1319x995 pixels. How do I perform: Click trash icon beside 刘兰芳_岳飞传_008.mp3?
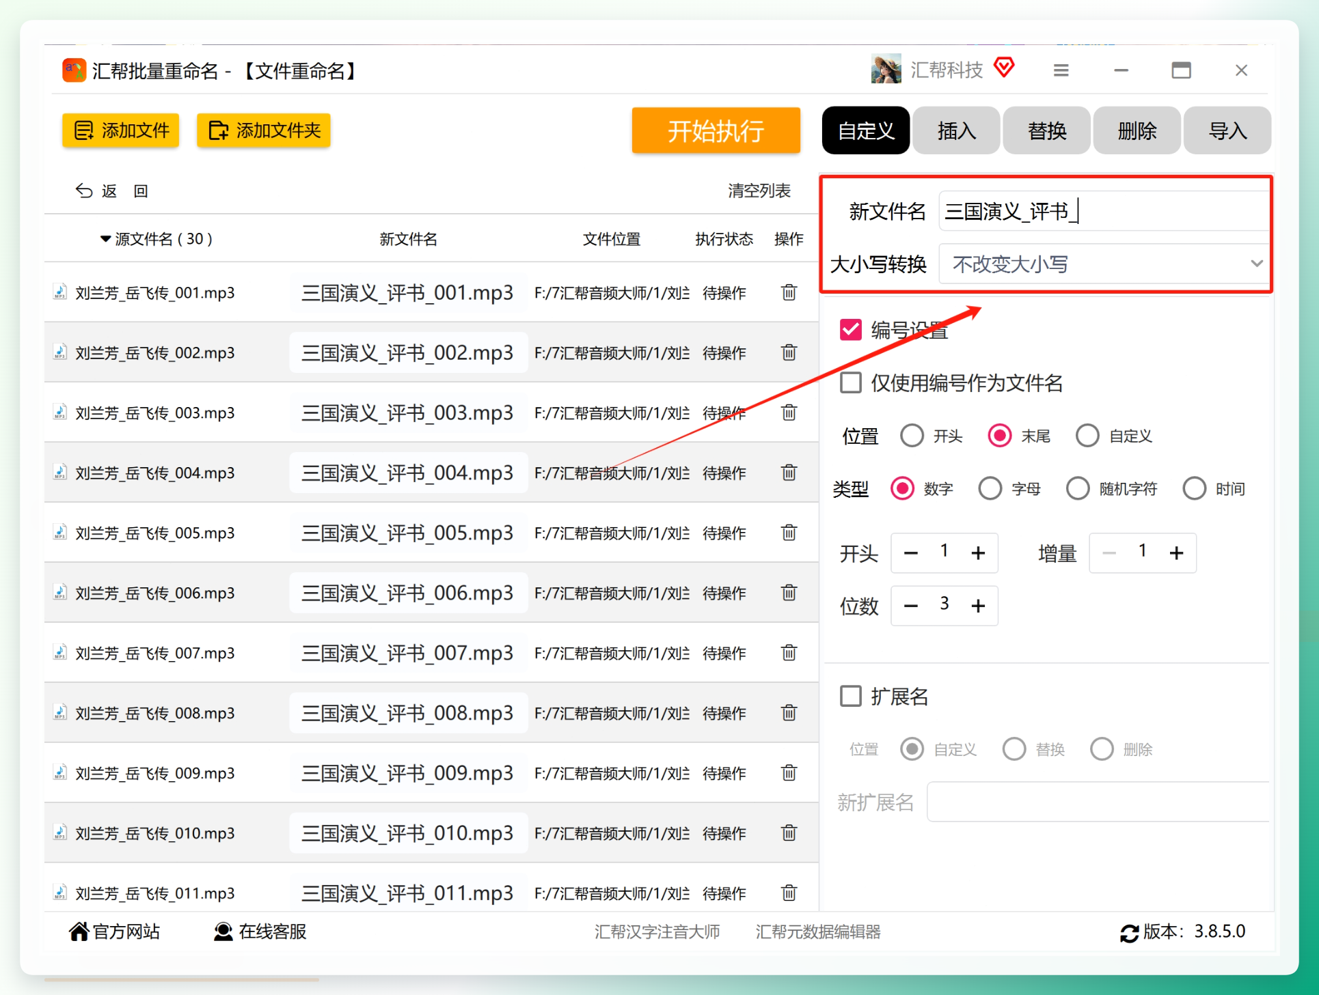point(789,713)
